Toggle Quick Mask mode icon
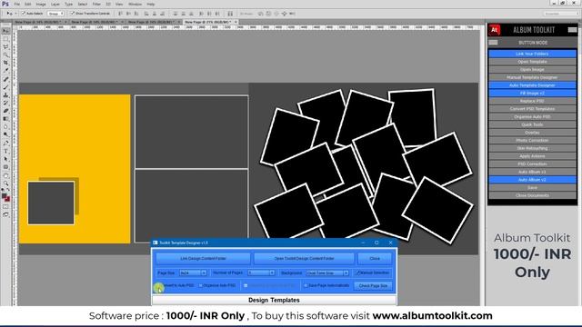This screenshot has height=327, width=582. pos(5,207)
